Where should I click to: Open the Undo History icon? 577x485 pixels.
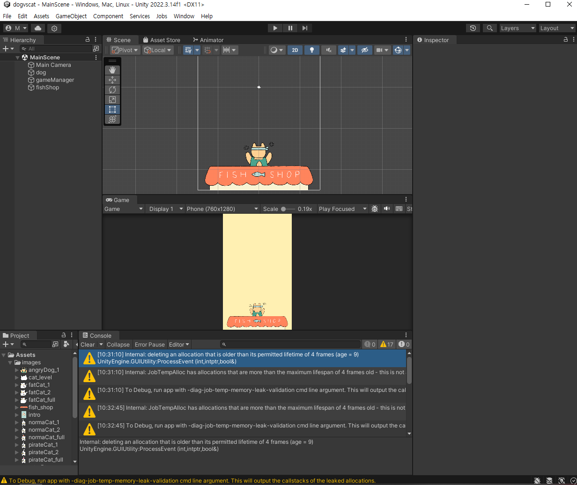tap(473, 28)
